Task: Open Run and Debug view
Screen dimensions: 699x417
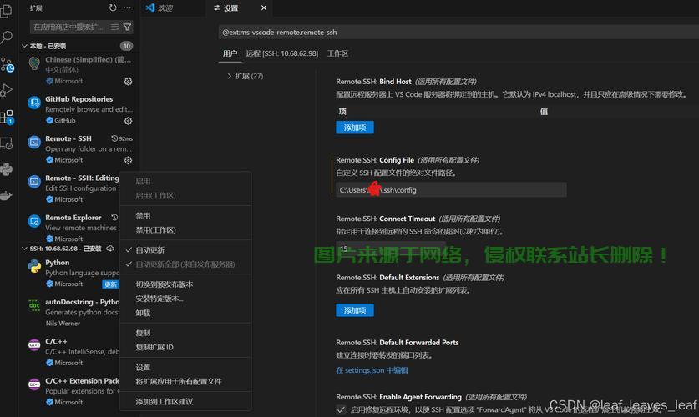Action: (6, 90)
